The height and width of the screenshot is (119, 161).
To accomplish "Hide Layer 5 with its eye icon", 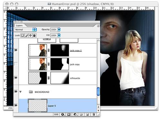I will [x=16, y=105].
